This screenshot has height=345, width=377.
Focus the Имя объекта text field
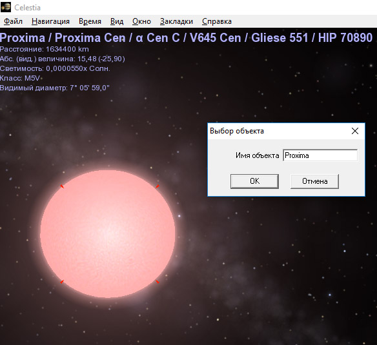pos(320,155)
